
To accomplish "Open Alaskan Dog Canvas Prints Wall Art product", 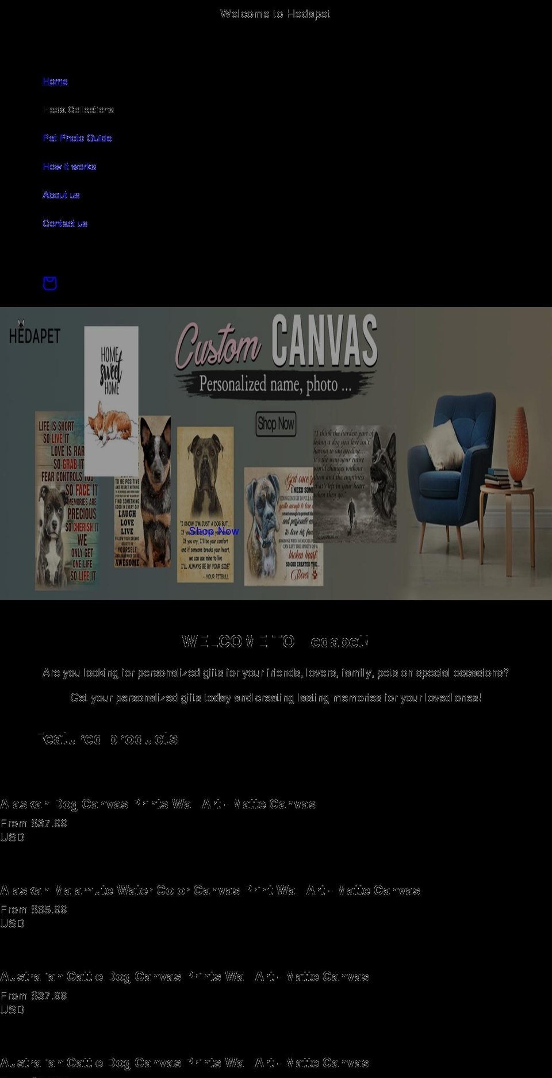I will (158, 804).
